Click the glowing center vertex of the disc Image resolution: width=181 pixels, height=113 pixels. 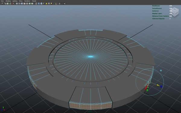pyautogui.click(x=91, y=56)
